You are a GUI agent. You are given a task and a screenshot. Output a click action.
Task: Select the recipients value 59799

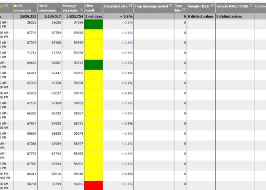coord(79,43)
